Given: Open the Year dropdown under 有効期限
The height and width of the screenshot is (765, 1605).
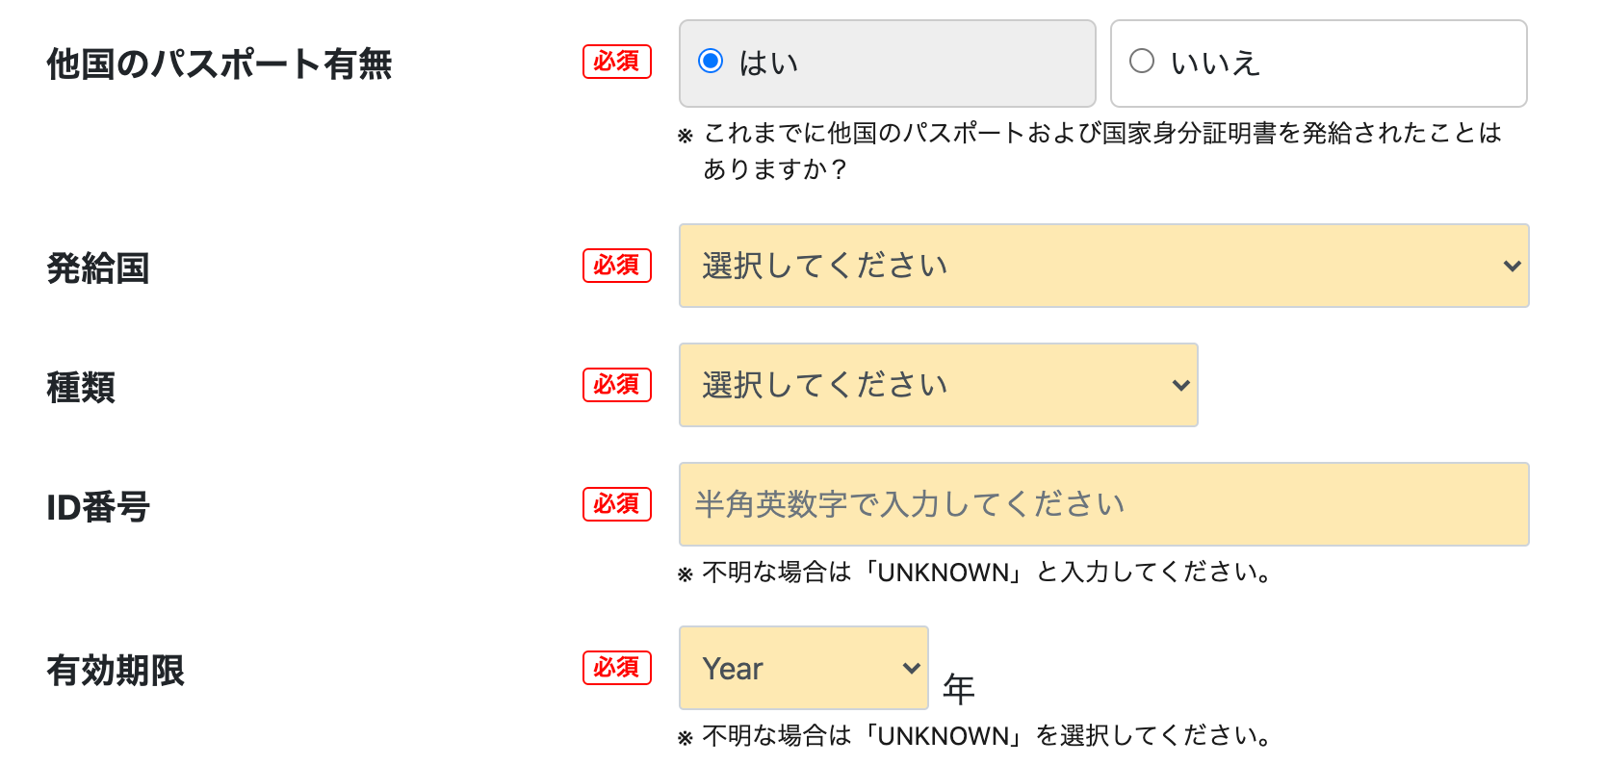Looking at the screenshot, I should (x=803, y=668).
